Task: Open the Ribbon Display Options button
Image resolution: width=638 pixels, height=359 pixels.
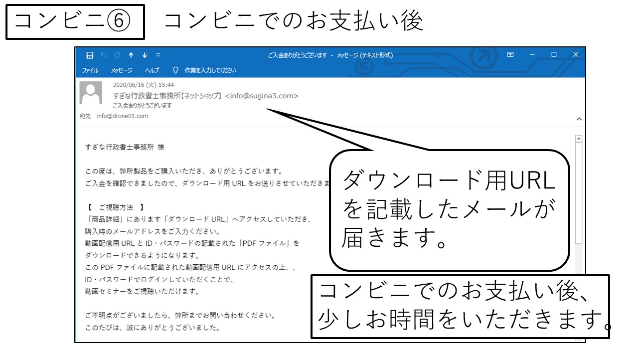Action: pyautogui.click(x=510, y=55)
